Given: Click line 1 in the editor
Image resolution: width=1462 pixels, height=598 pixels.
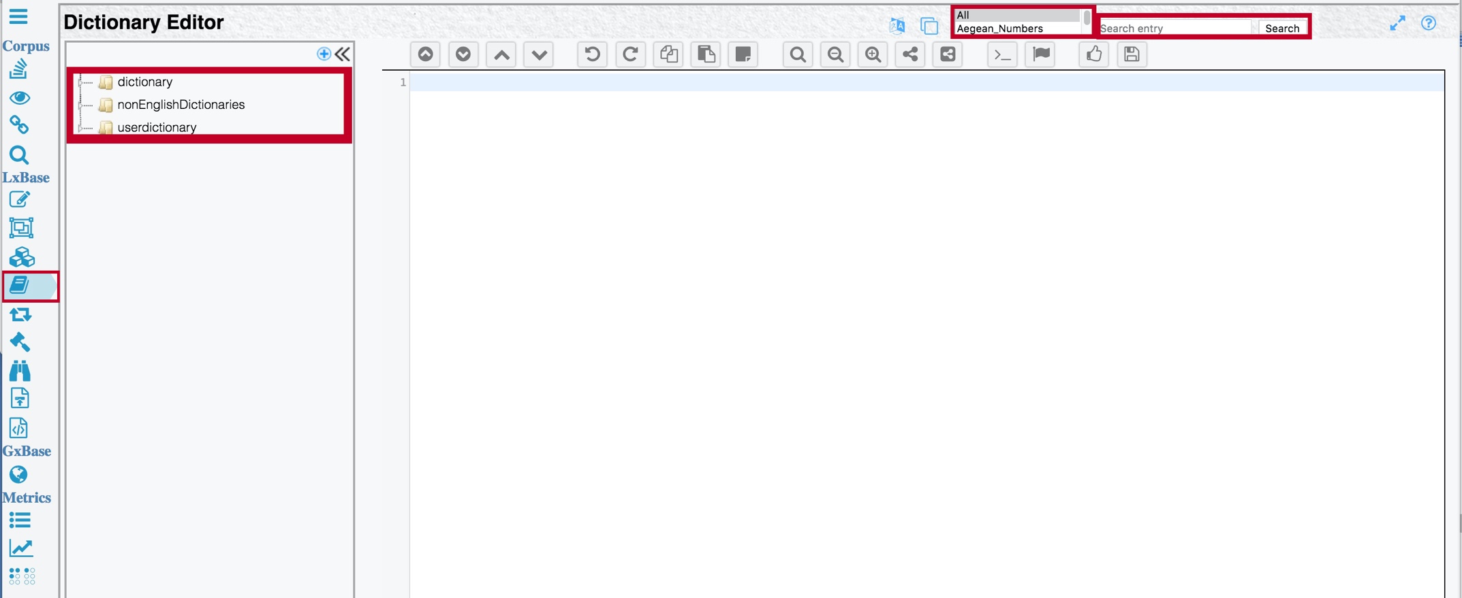Looking at the screenshot, I should click(x=927, y=82).
